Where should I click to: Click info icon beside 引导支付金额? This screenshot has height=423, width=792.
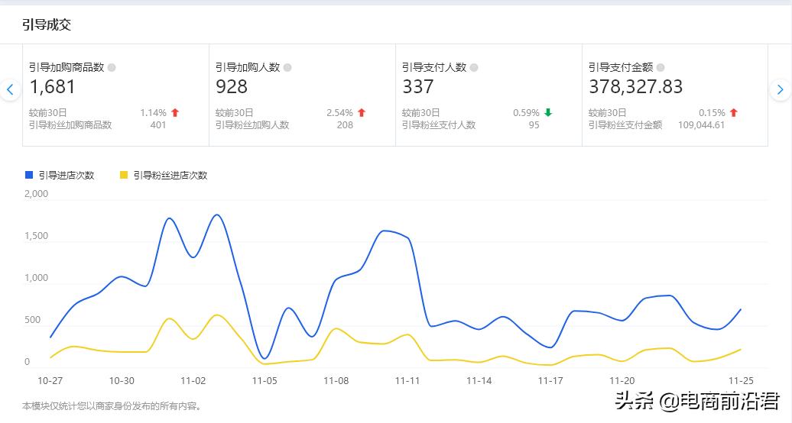[661, 67]
